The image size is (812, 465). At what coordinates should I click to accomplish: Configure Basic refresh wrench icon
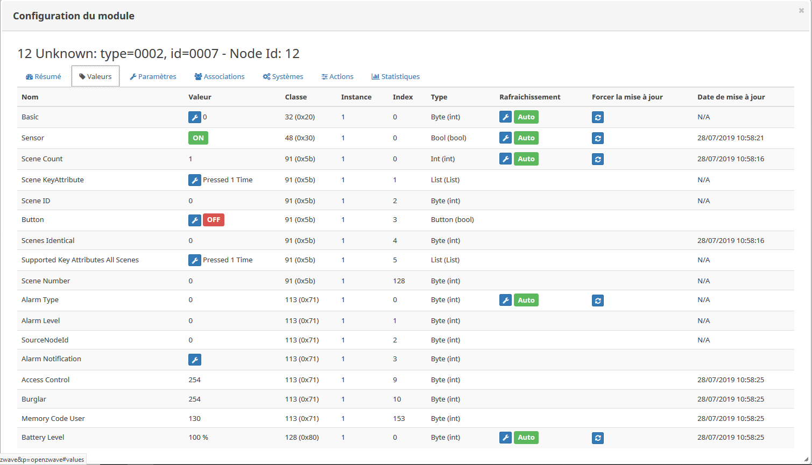click(x=506, y=117)
